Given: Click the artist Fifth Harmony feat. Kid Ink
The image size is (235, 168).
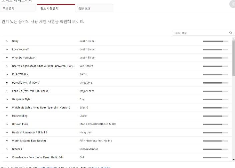Looking at the screenshot, I should pyautogui.click(x=96, y=141).
